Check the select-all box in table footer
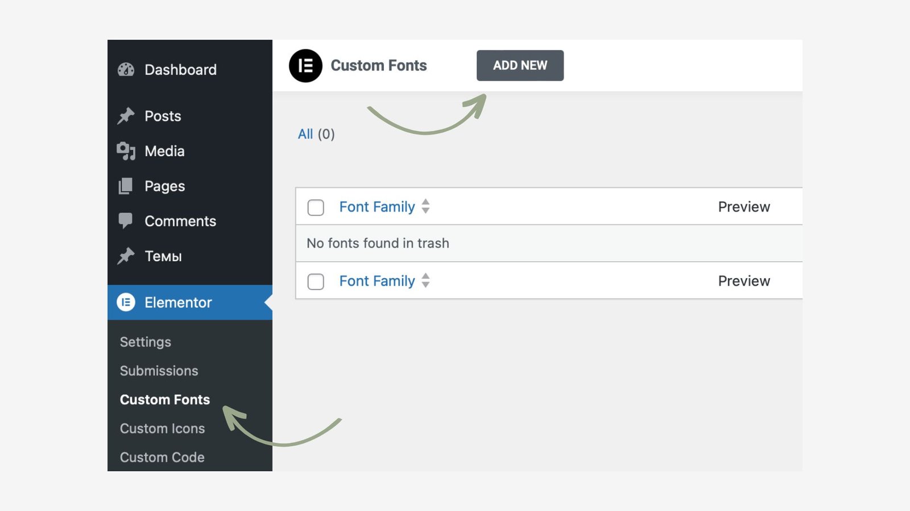 316,282
